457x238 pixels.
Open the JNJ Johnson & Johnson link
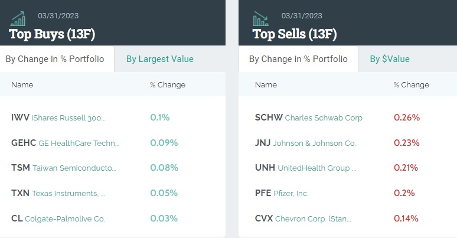tap(305, 143)
